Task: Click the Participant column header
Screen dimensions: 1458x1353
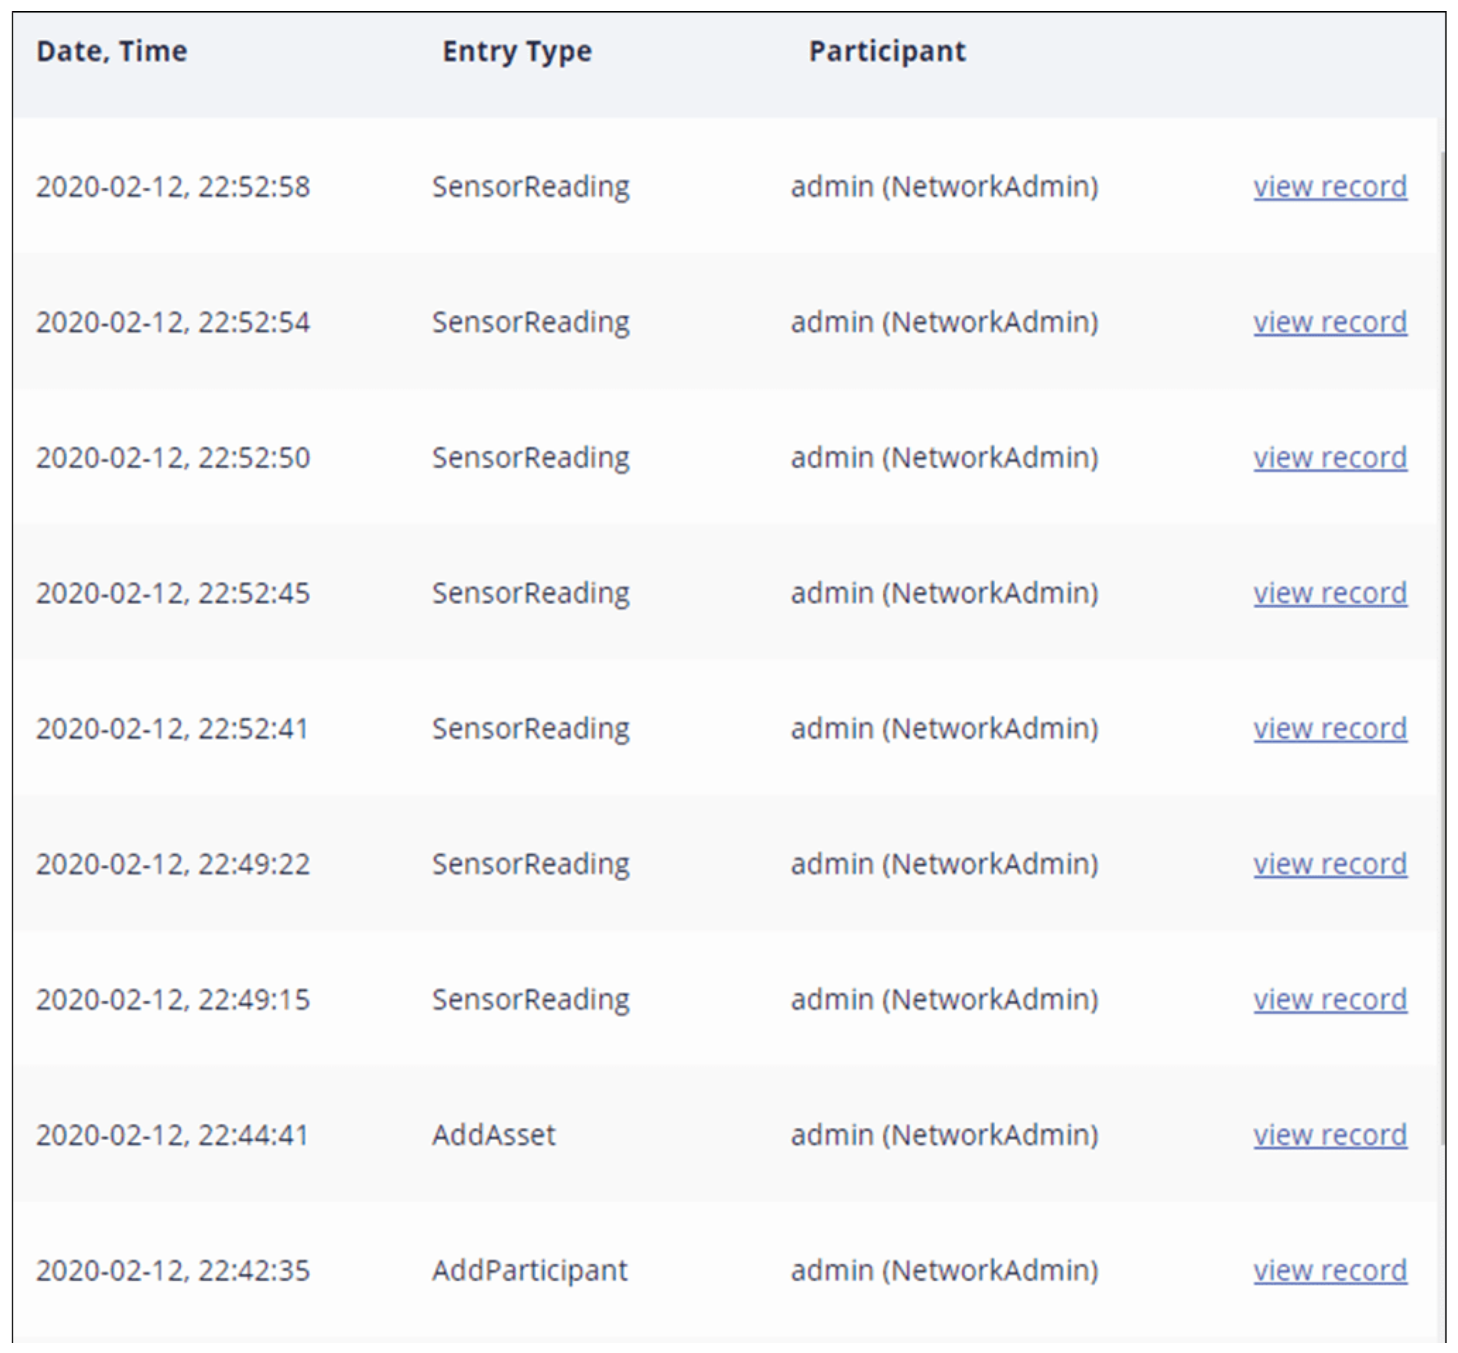Action: point(886,51)
